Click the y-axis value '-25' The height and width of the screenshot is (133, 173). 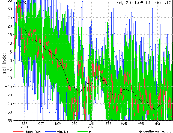[8, 104]
